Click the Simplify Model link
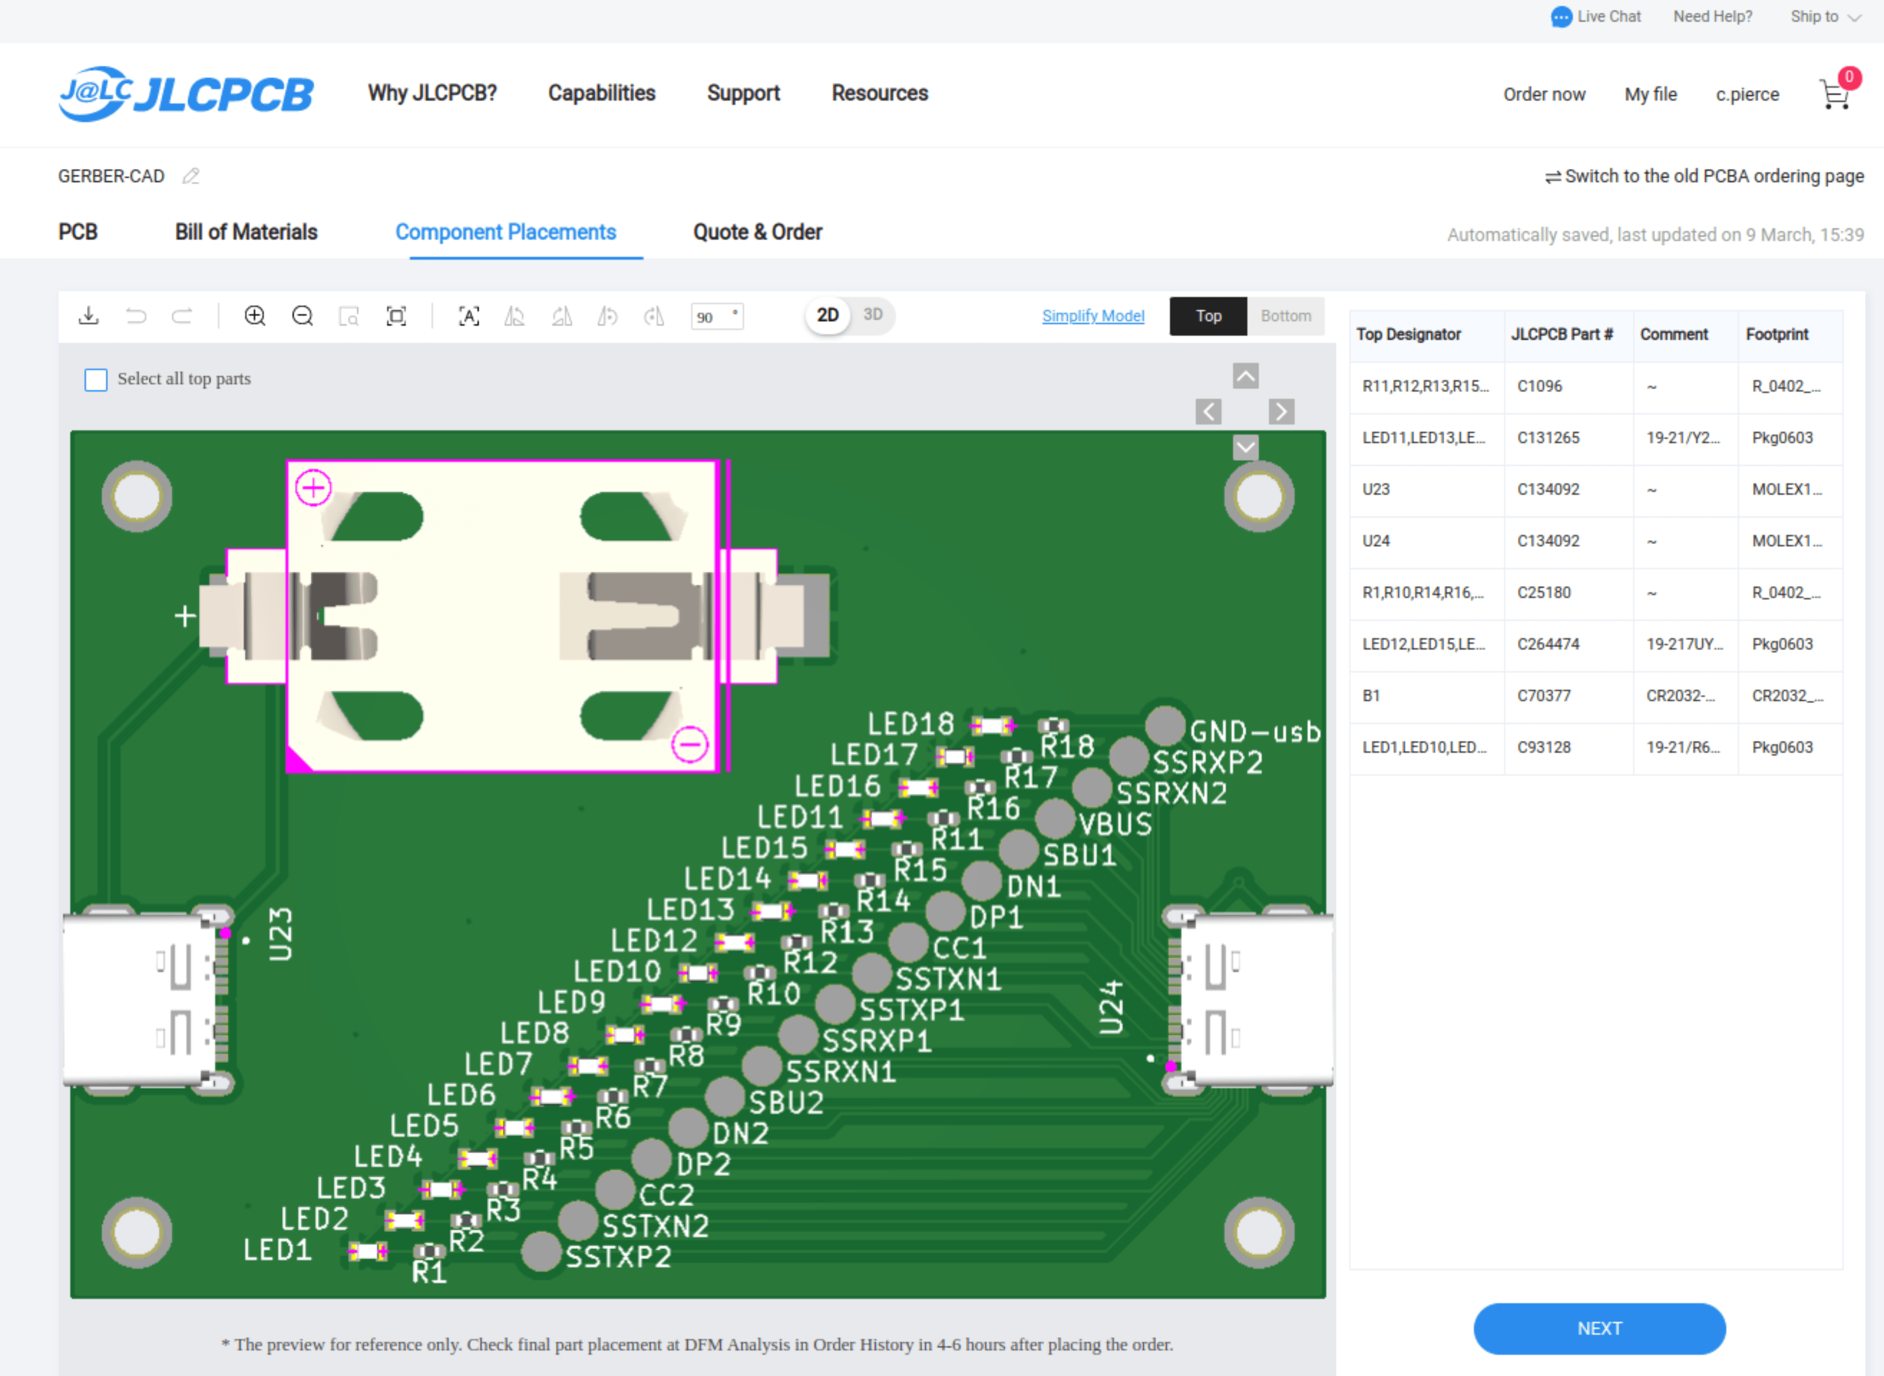This screenshot has width=1884, height=1376. tap(1095, 314)
